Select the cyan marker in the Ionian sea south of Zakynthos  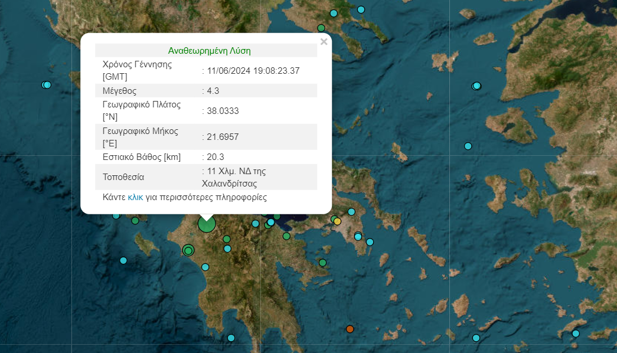pos(123,260)
